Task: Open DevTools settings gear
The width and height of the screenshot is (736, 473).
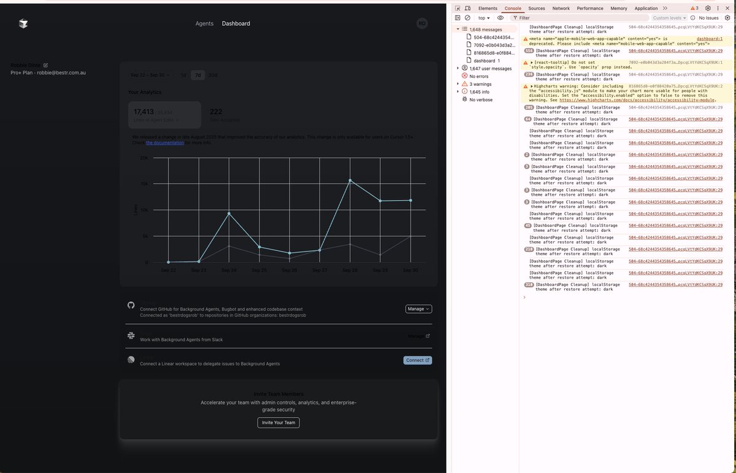Action: click(x=708, y=9)
